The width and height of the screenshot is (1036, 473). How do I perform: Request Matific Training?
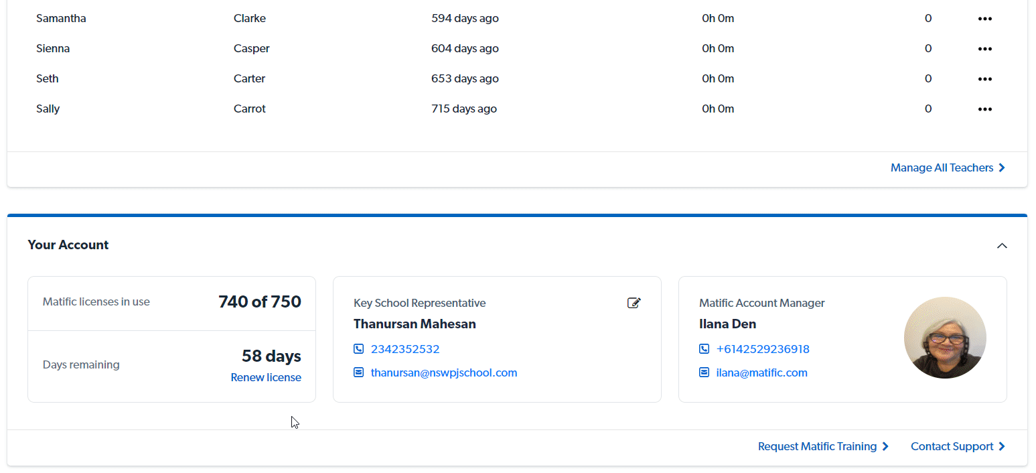click(x=816, y=446)
